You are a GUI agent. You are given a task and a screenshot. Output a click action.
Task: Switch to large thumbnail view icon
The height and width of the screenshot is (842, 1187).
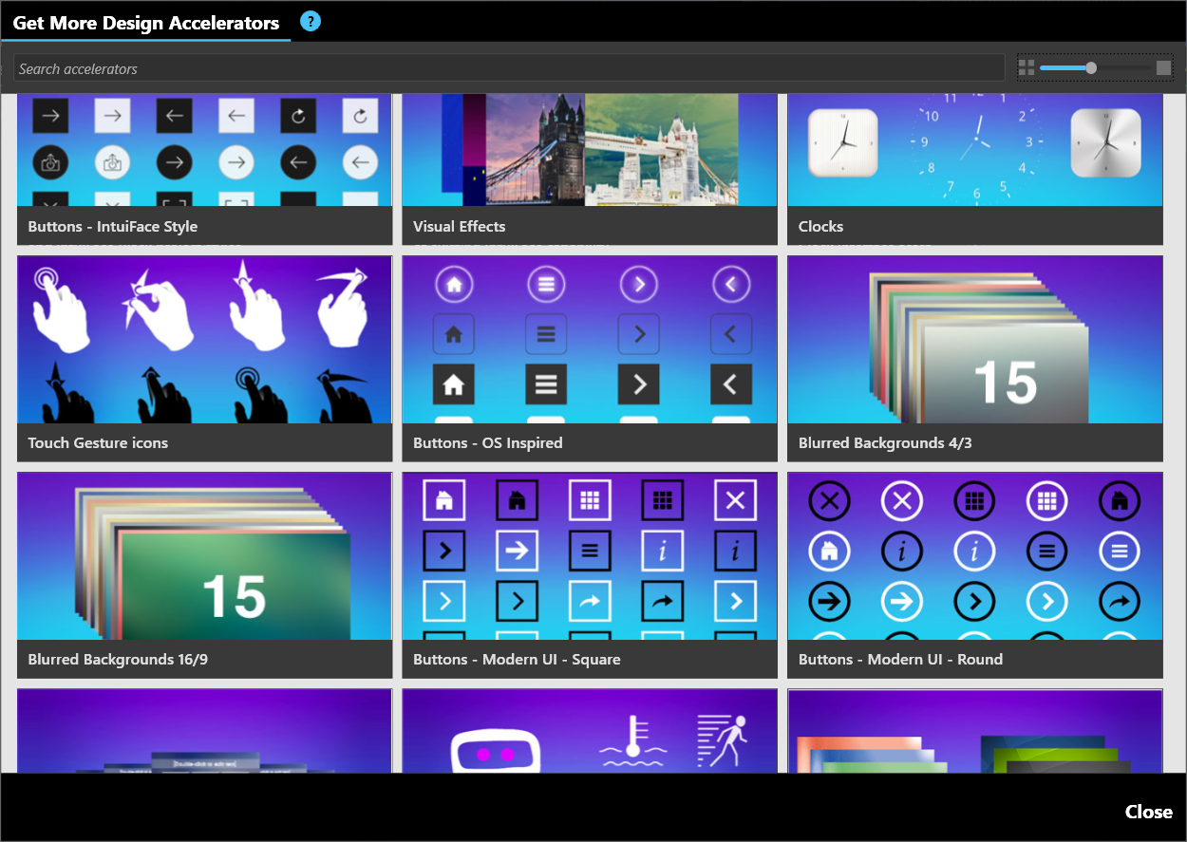[x=1164, y=67]
